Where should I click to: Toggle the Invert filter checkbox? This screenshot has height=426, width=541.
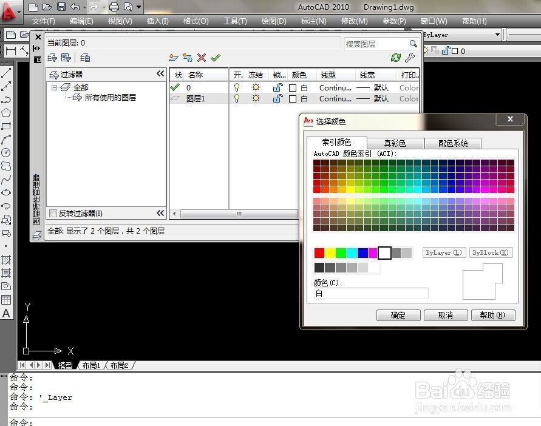pyautogui.click(x=53, y=213)
